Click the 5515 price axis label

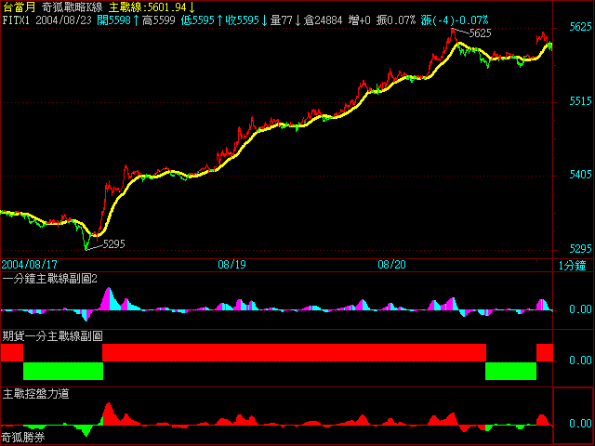tap(580, 101)
